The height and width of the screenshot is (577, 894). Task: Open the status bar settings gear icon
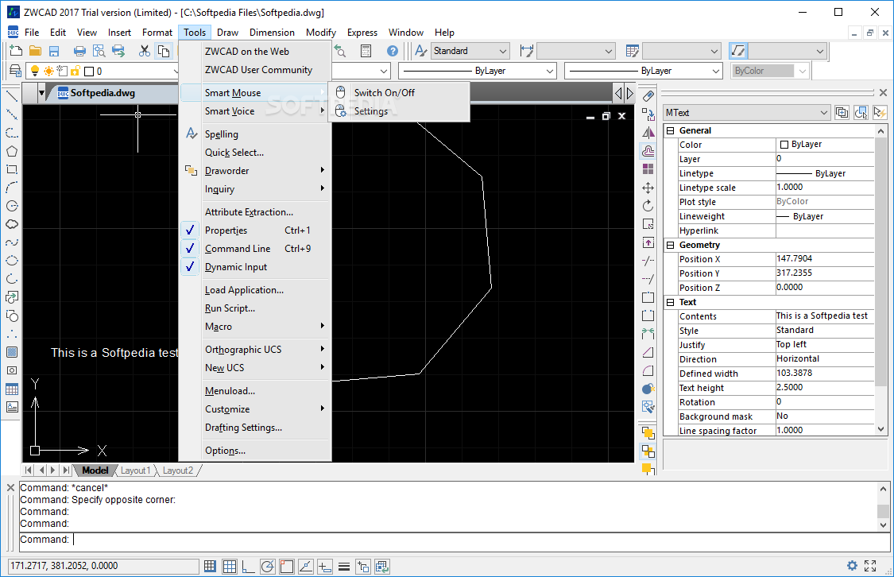pyautogui.click(x=852, y=566)
